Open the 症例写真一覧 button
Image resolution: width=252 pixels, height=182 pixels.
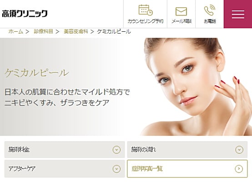(x=187, y=169)
